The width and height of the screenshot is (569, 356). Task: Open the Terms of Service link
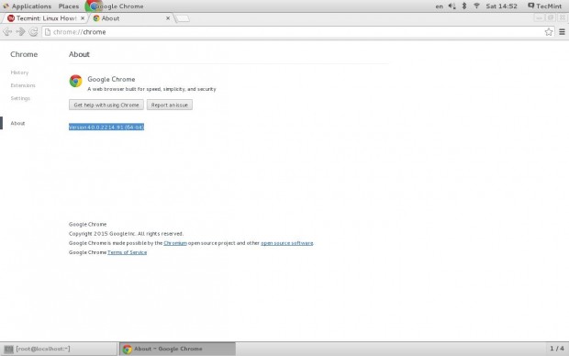127,252
